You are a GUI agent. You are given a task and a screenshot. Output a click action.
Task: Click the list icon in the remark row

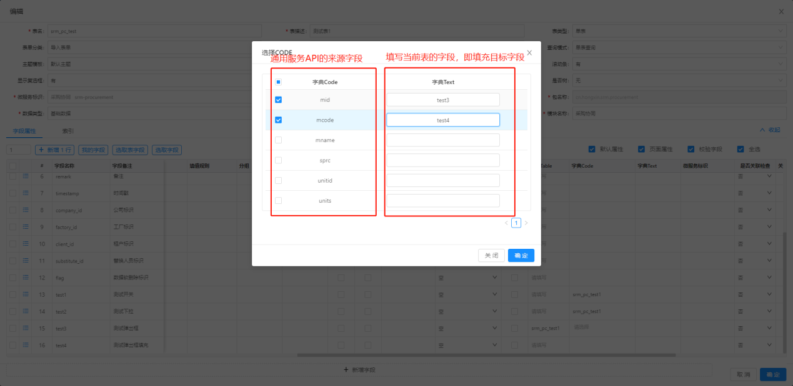click(26, 176)
